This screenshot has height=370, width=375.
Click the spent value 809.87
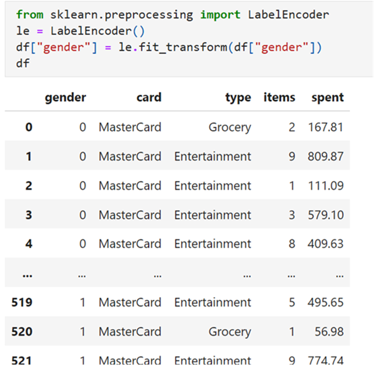click(325, 157)
